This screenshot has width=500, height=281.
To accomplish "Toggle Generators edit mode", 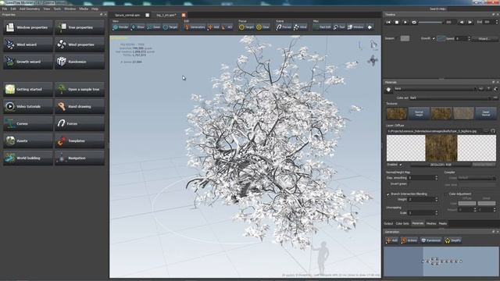I will point(195,27).
